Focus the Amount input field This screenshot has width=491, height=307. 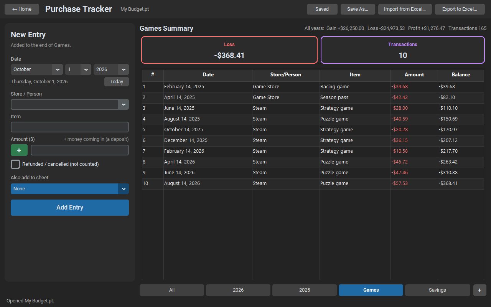80,150
